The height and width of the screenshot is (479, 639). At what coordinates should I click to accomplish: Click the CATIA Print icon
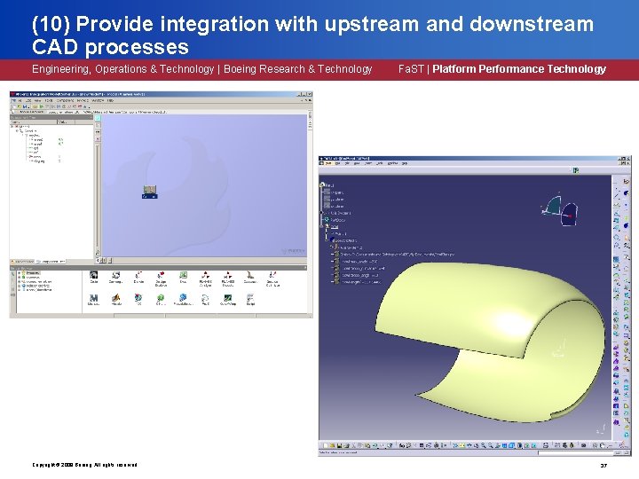(346, 445)
